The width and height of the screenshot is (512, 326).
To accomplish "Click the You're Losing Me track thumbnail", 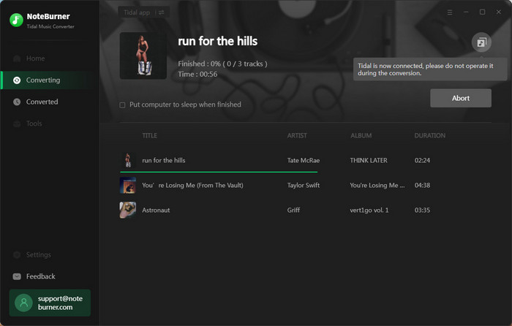I will tap(128, 185).
